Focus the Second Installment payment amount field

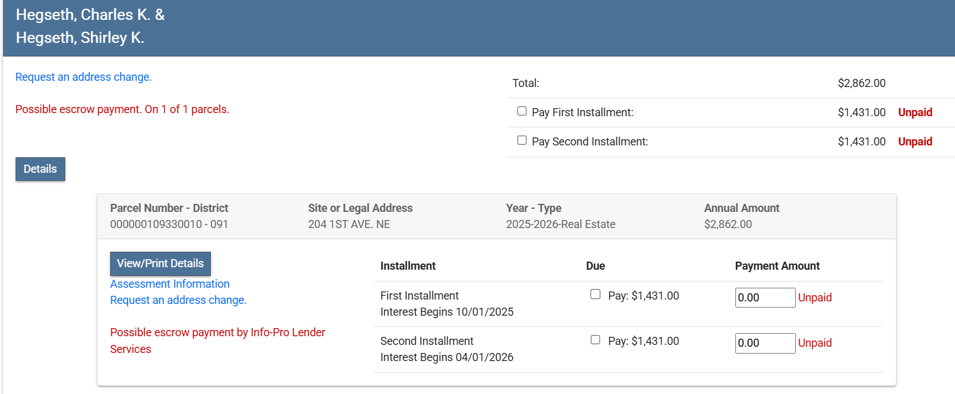[x=765, y=343]
